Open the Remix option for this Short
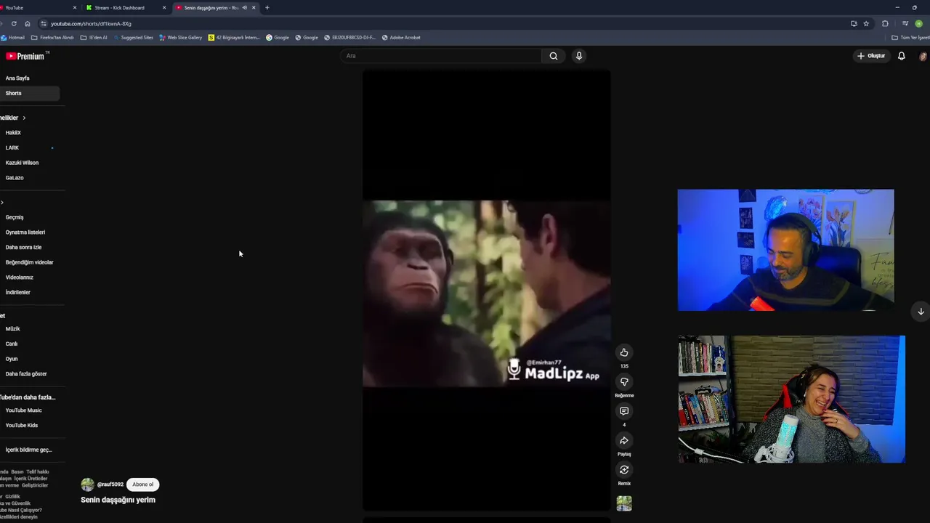930x523 pixels. (624, 470)
